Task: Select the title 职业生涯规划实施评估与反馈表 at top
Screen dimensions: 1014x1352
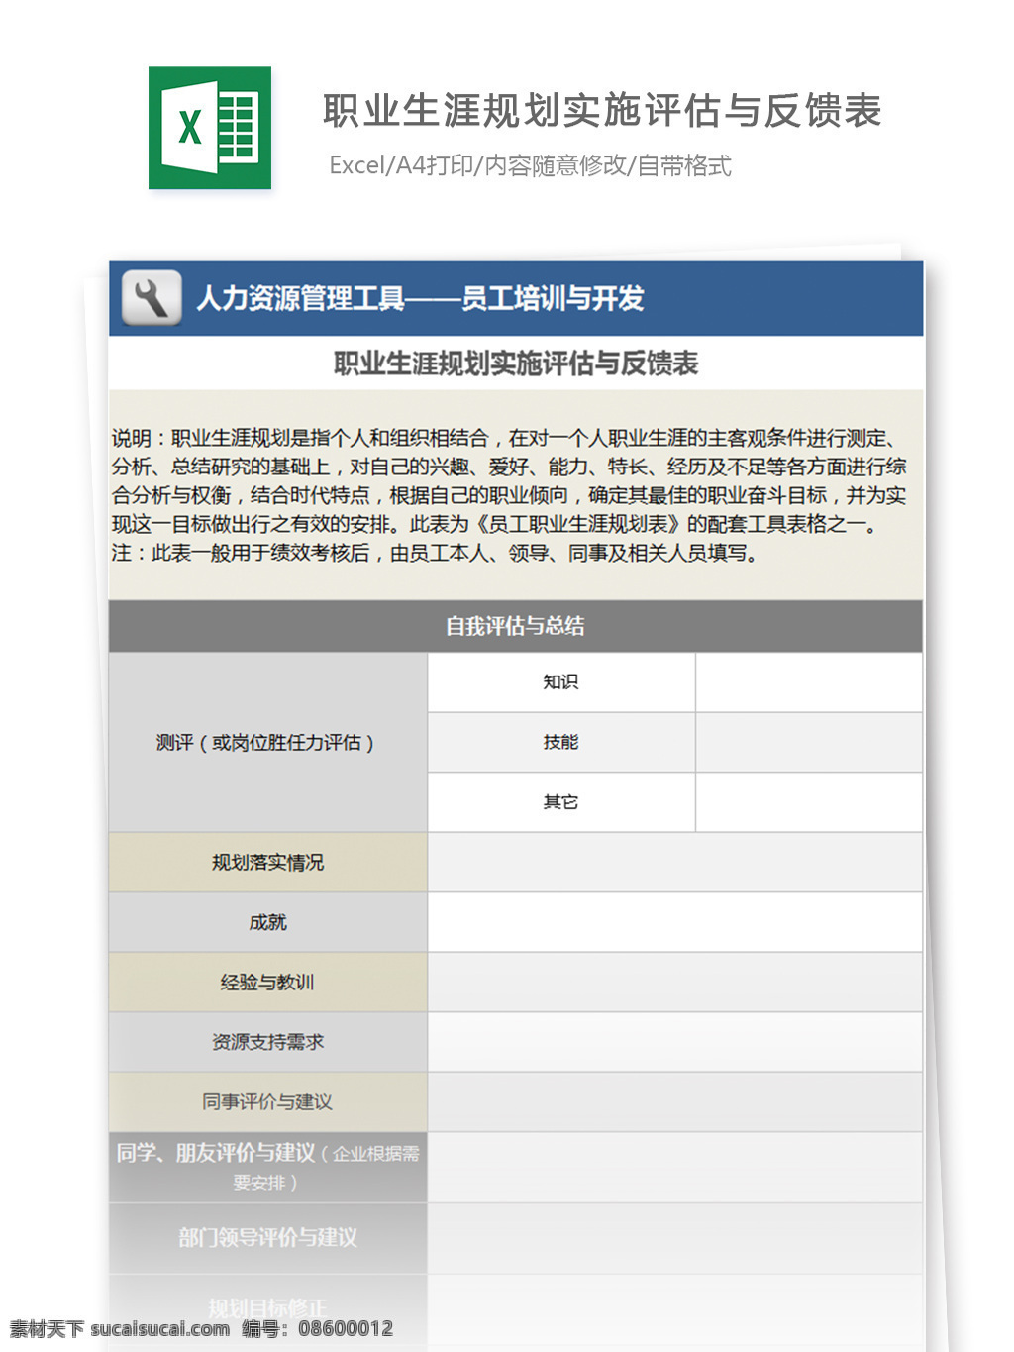Action: click(x=602, y=111)
